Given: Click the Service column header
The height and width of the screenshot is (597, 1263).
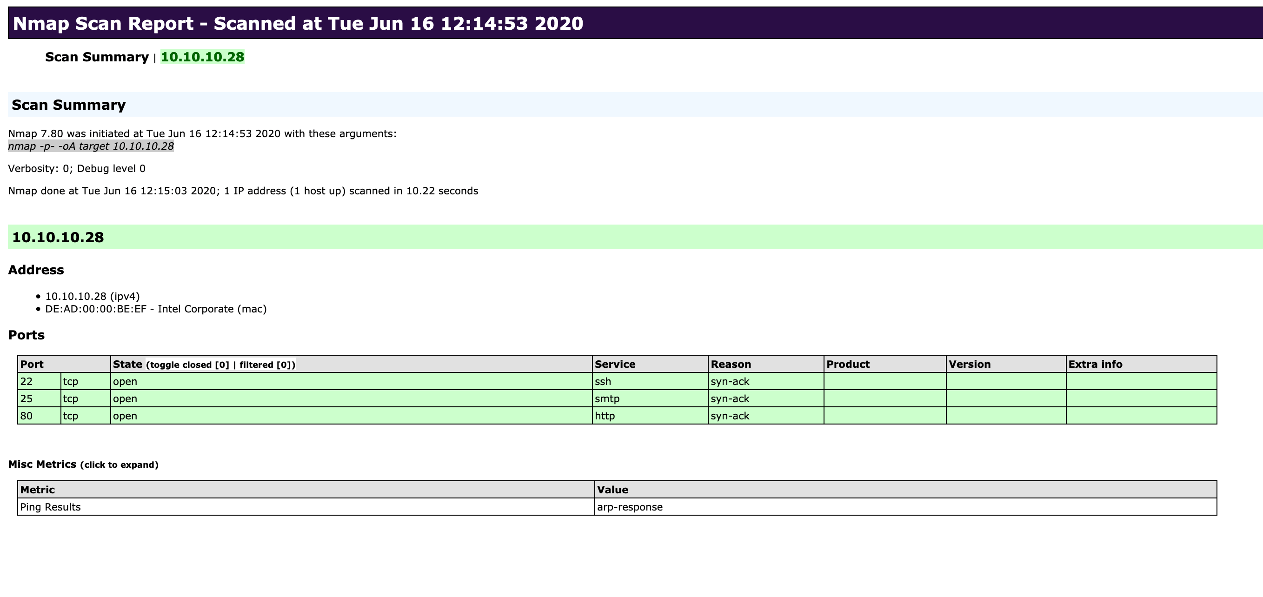Looking at the screenshot, I should pyautogui.click(x=615, y=364).
